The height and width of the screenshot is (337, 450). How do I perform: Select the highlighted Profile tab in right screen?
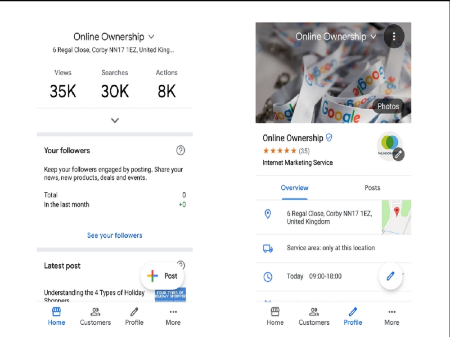pyautogui.click(x=353, y=316)
